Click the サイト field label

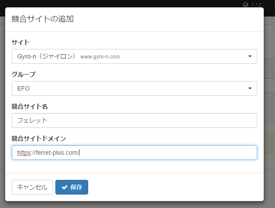[20, 42]
